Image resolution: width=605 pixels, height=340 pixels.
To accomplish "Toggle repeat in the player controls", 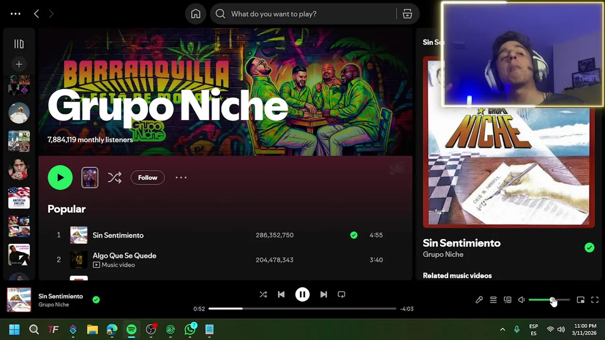I will (x=341, y=294).
